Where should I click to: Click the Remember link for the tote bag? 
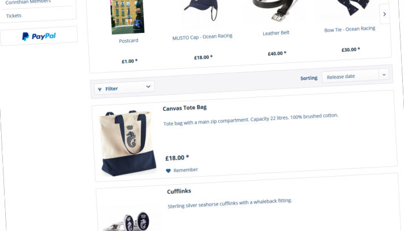tap(185, 170)
